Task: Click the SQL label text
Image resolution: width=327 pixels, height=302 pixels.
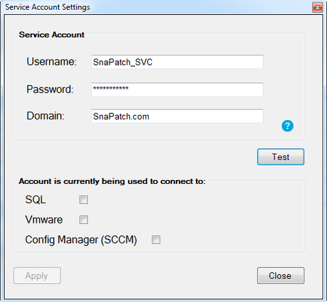Action: (35, 200)
